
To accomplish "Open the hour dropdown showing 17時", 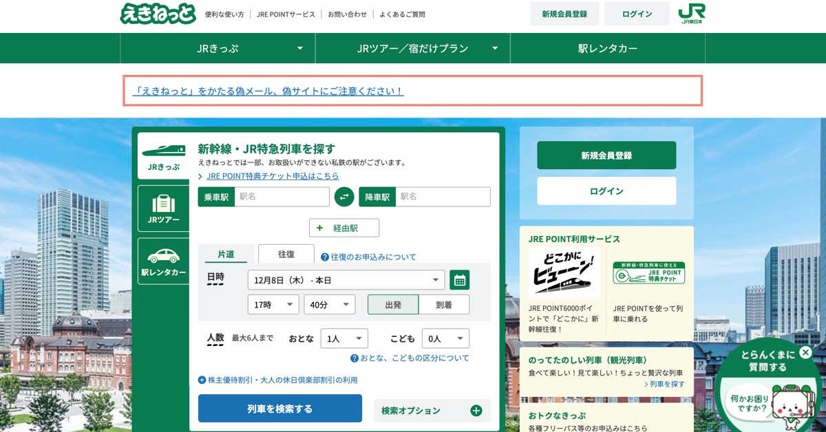I will point(273,305).
